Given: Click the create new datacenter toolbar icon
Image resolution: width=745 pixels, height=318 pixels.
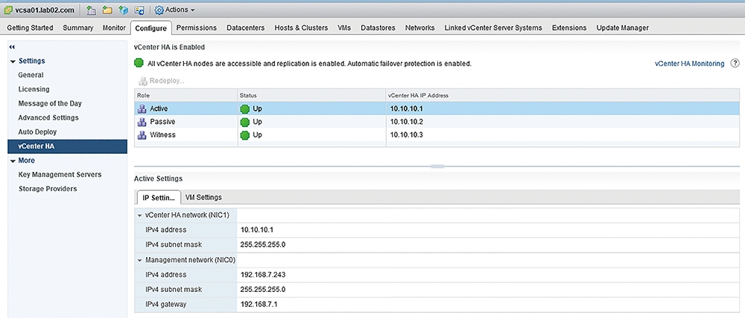Looking at the screenshot, I should 91,10.
